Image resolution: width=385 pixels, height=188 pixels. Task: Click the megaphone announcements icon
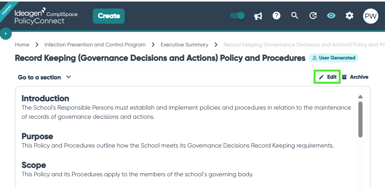coord(258,16)
